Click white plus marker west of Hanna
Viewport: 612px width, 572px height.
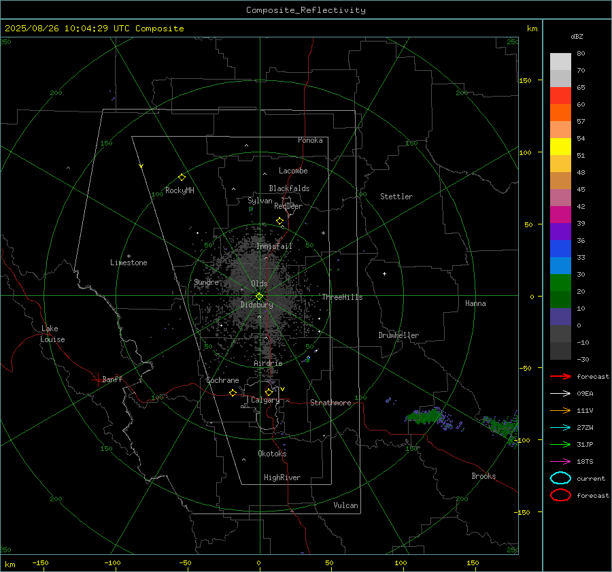384,273
